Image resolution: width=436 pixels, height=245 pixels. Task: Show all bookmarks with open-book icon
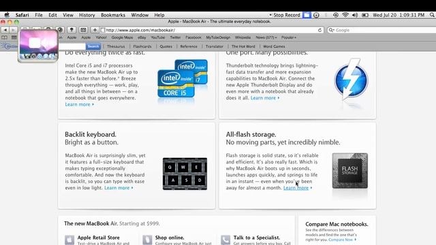coord(5,37)
